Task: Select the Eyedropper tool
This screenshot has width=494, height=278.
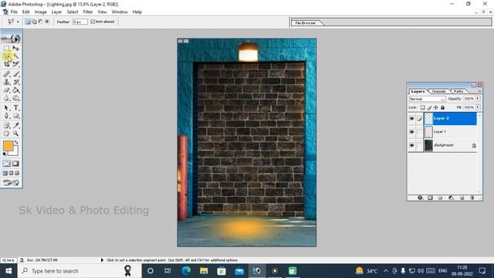Action: pos(15,125)
